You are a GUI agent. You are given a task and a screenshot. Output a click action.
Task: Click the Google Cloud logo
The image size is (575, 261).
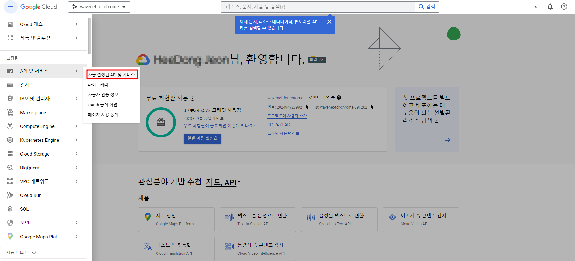tap(39, 7)
